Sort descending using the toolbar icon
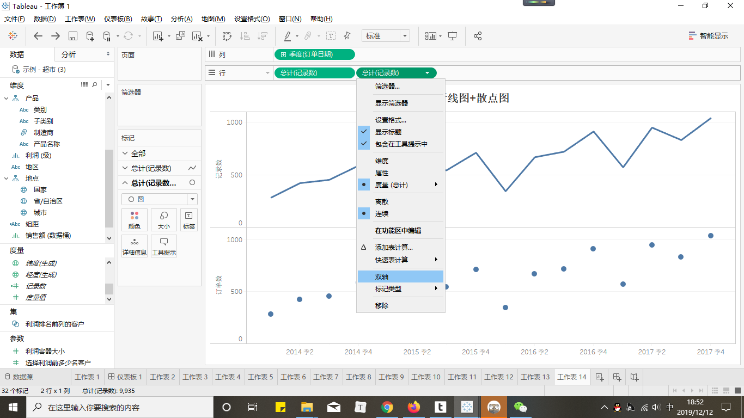744x418 pixels. pyautogui.click(x=263, y=36)
